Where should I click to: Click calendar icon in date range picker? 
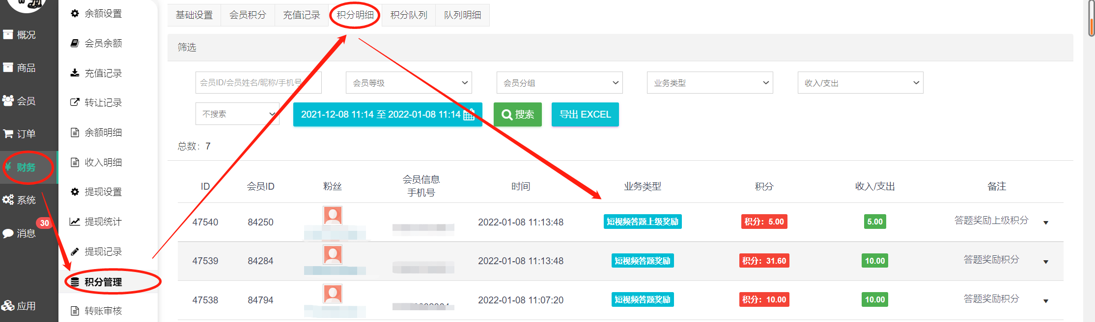click(469, 114)
